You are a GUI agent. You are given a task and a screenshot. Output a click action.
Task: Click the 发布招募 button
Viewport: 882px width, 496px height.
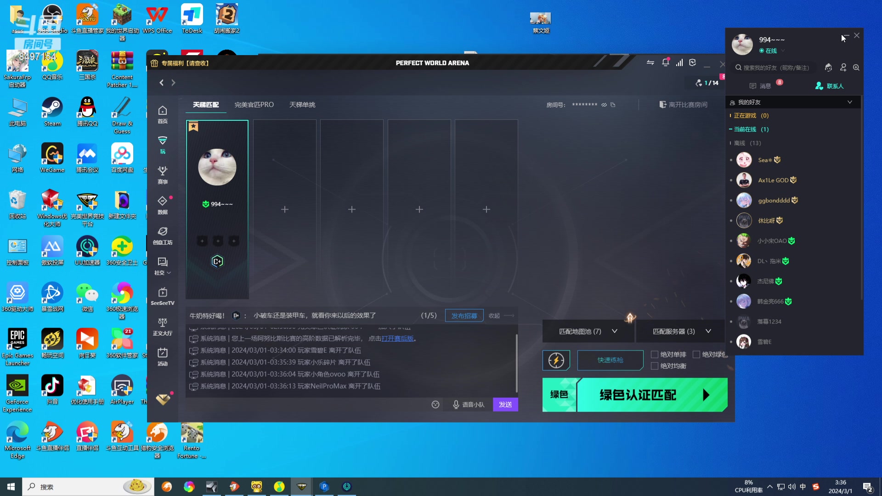pyautogui.click(x=464, y=316)
